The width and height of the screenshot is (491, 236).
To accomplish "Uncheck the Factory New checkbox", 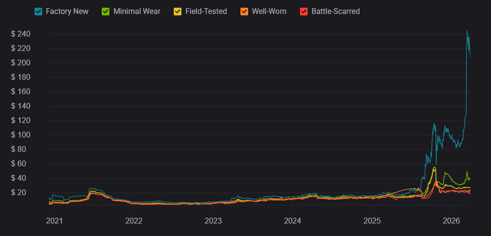I will tap(38, 11).
